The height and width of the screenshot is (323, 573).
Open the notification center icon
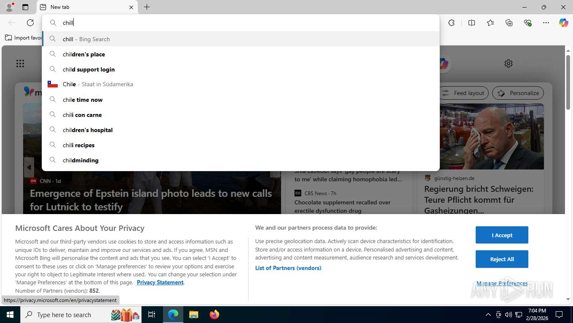559,315
